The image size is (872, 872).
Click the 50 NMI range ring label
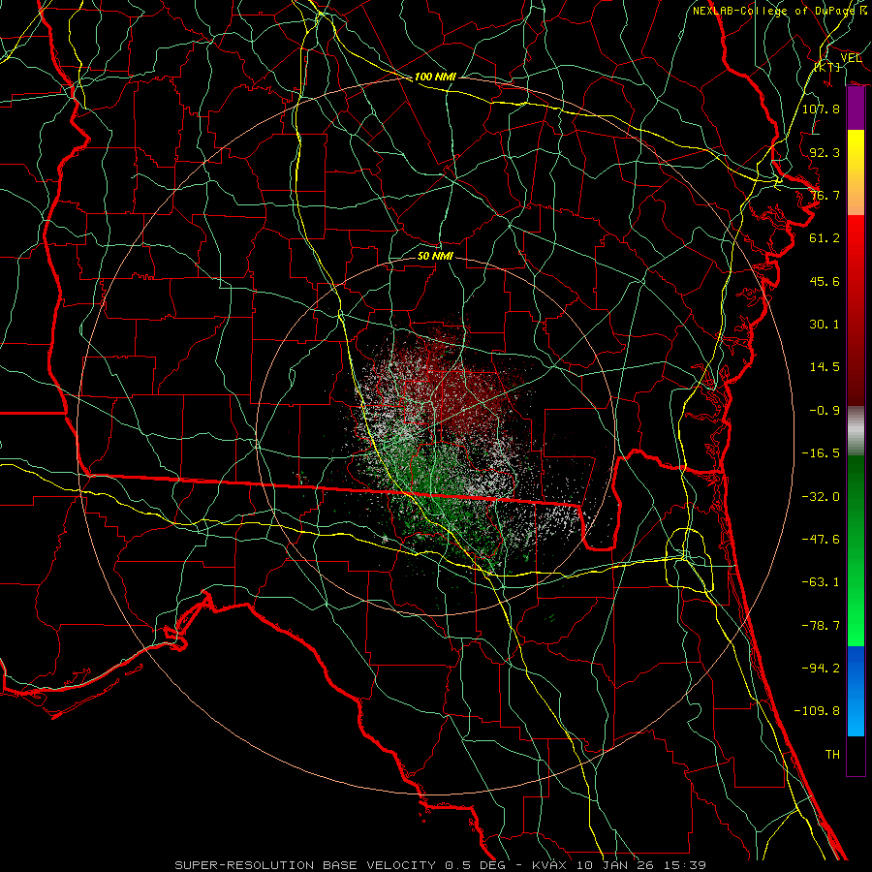coord(435,256)
